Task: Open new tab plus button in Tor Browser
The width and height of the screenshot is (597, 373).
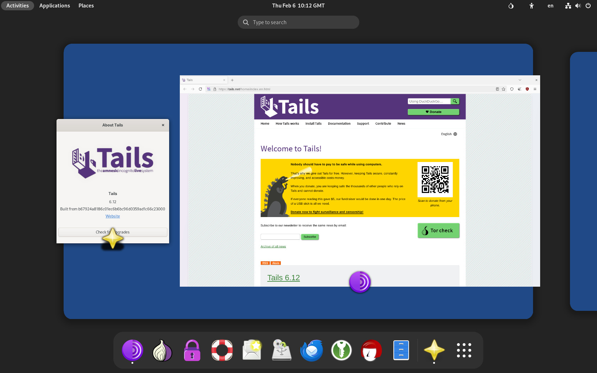Action: pos(232,80)
